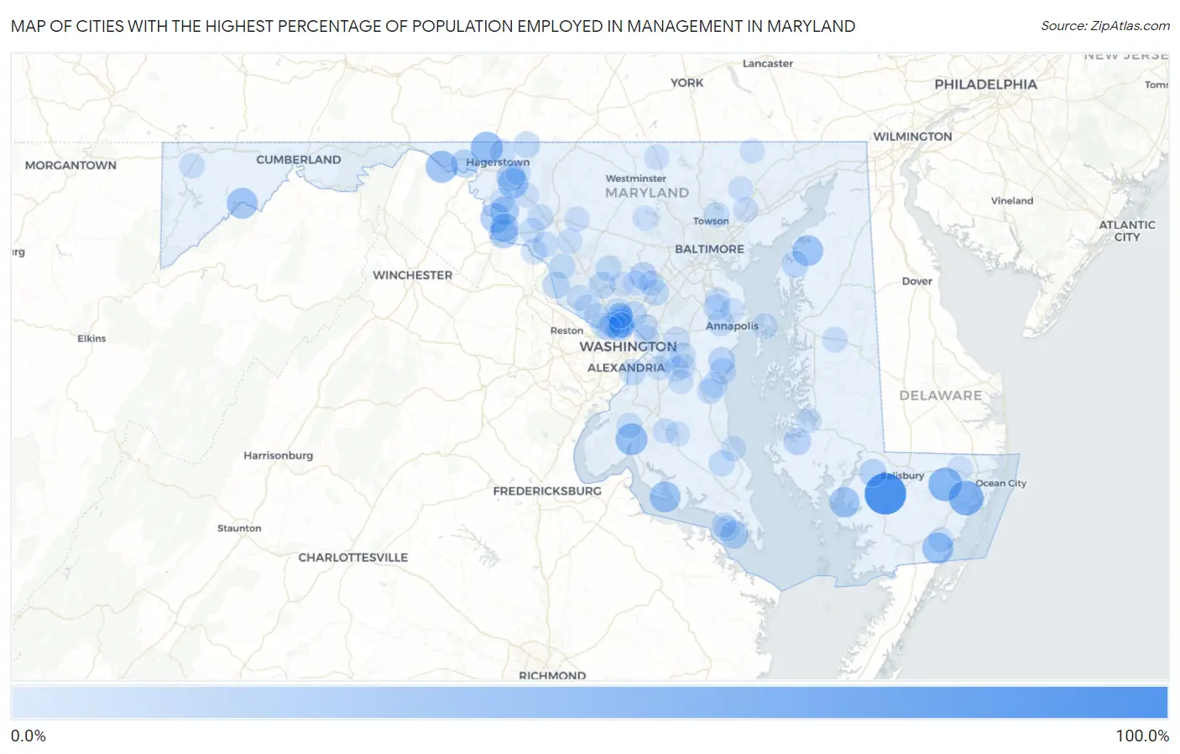Click the ALEXANDRIA map label

tap(625, 367)
